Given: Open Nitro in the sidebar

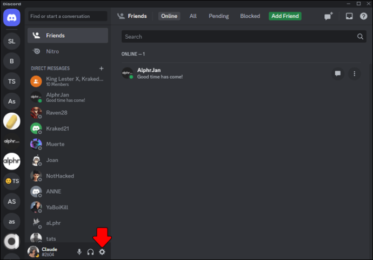Looking at the screenshot, I should [x=68, y=51].
